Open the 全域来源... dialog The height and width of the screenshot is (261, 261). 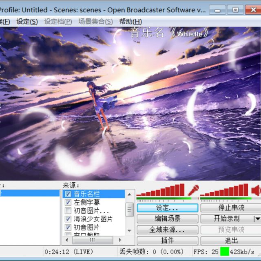(x=168, y=230)
